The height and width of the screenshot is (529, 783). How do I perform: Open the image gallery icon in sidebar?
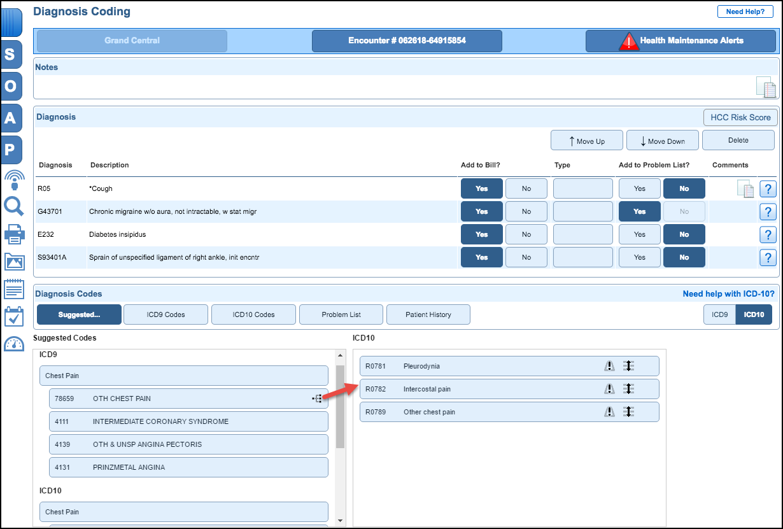[13, 262]
